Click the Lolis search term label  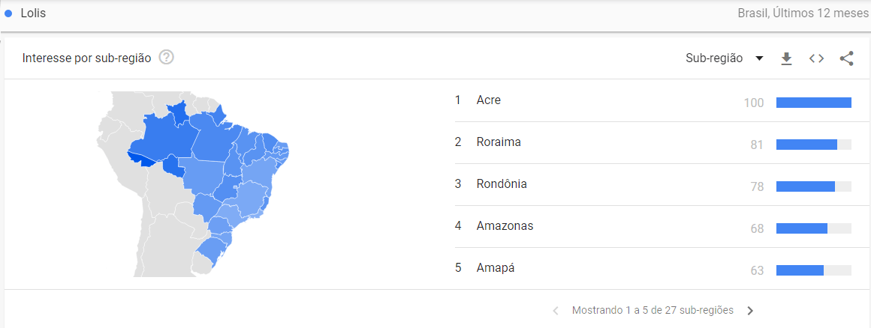point(33,13)
